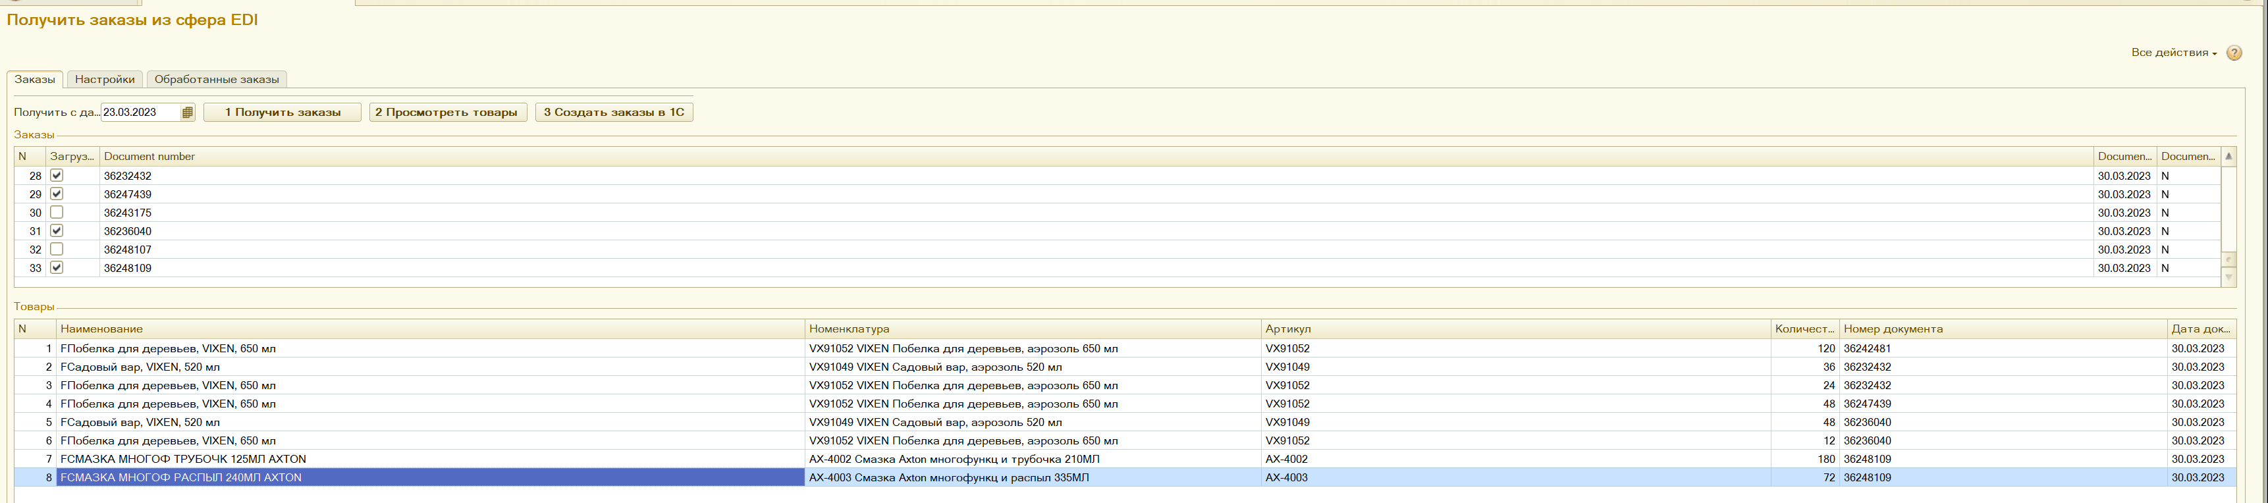This screenshot has height=503, width=2268.
Task: Open the Обработанные заказы tab
Action: (x=217, y=79)
